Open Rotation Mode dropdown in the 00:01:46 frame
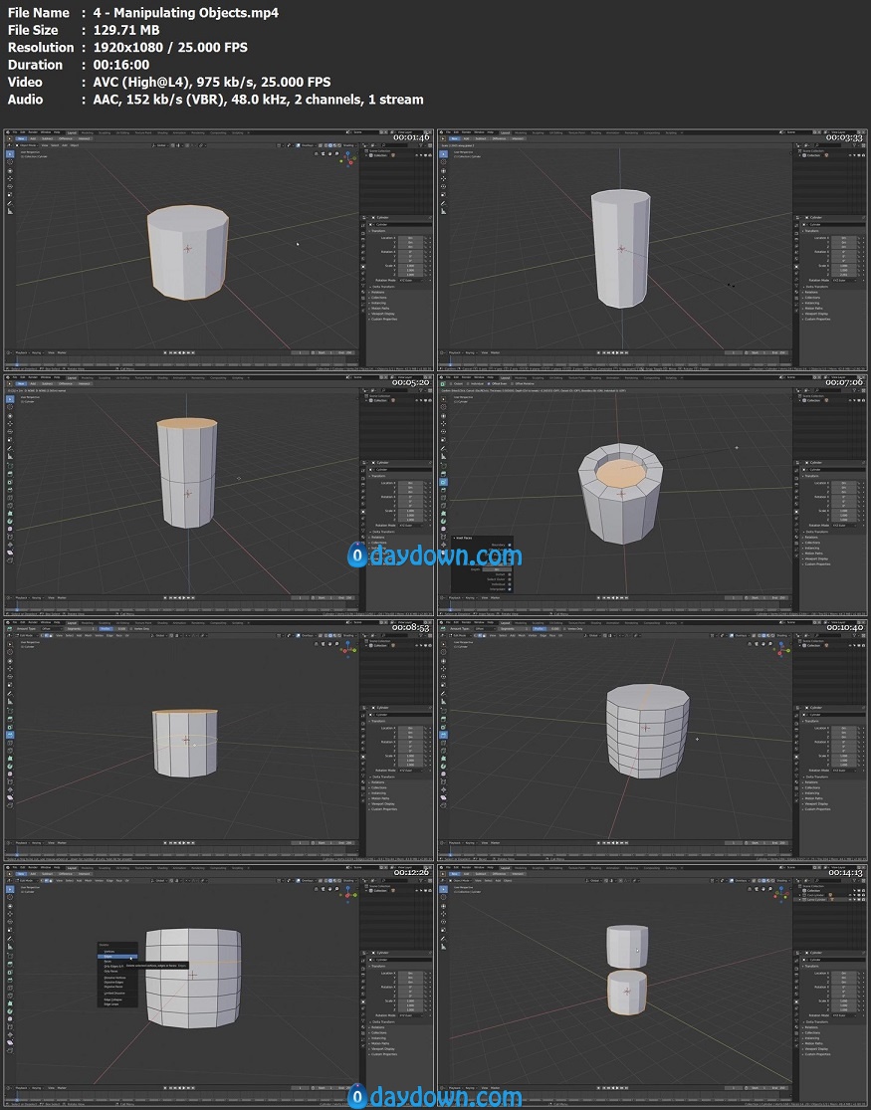The height and width of the screenshot is (1110, 871). coord(413,281)
